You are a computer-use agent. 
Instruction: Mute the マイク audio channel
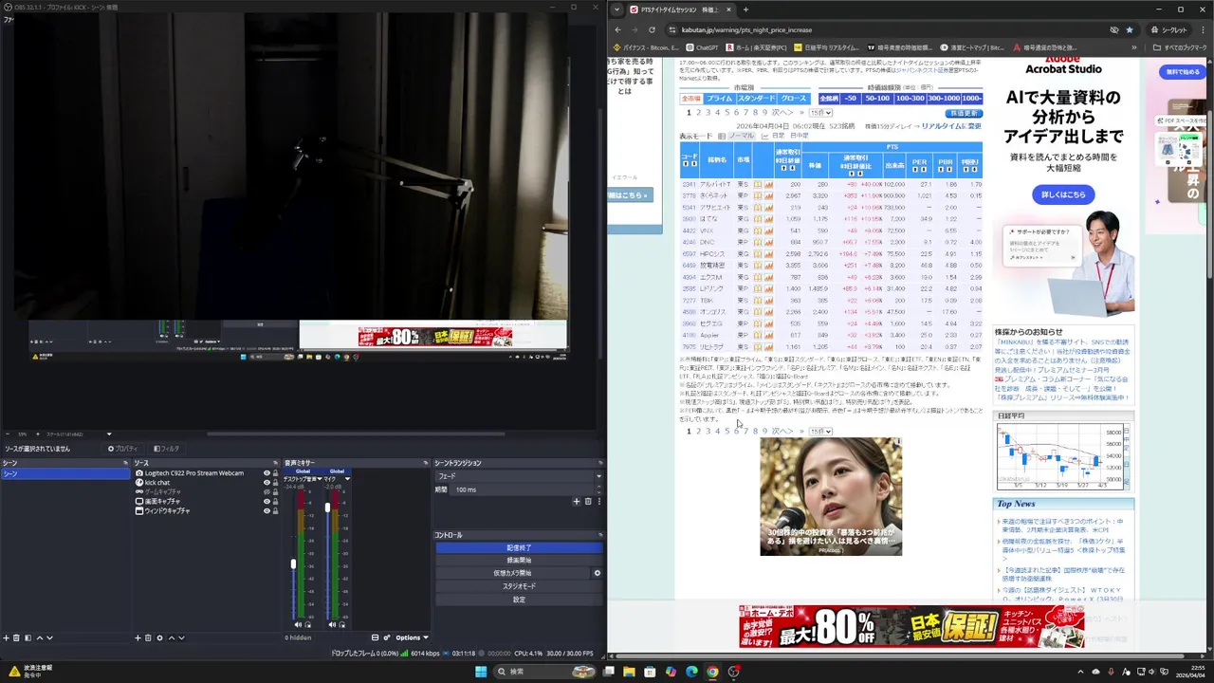332,624
